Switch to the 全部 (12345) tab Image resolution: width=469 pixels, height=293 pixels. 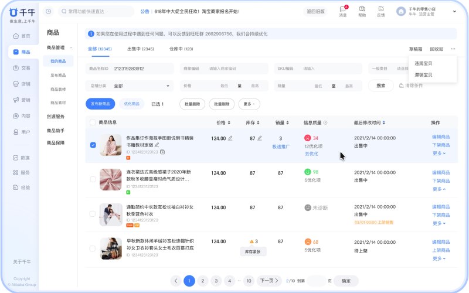[x=100, y=49]
